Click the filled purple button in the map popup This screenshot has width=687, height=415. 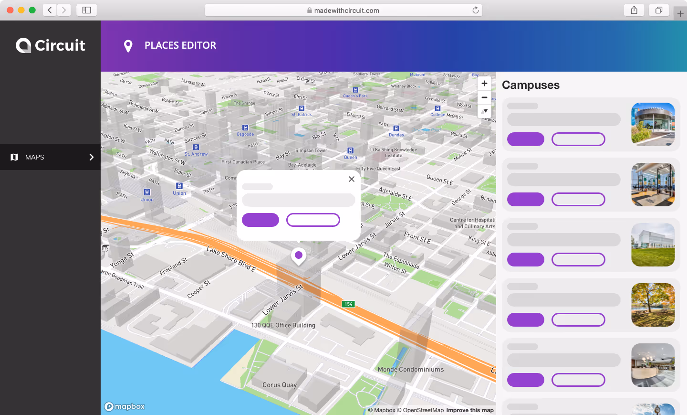[x=260, y=220]
